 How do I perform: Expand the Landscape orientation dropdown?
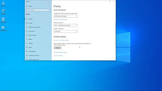[66, 31]
